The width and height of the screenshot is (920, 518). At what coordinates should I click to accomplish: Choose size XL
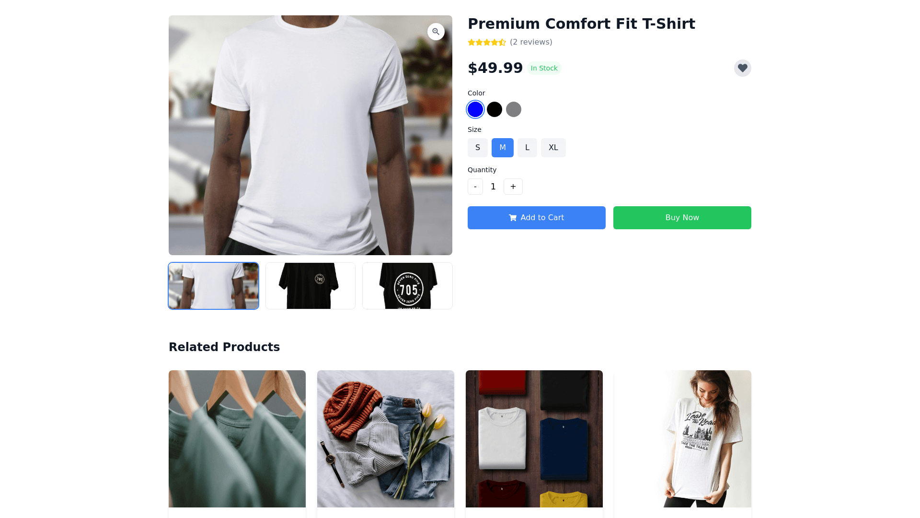click(553, 148)
